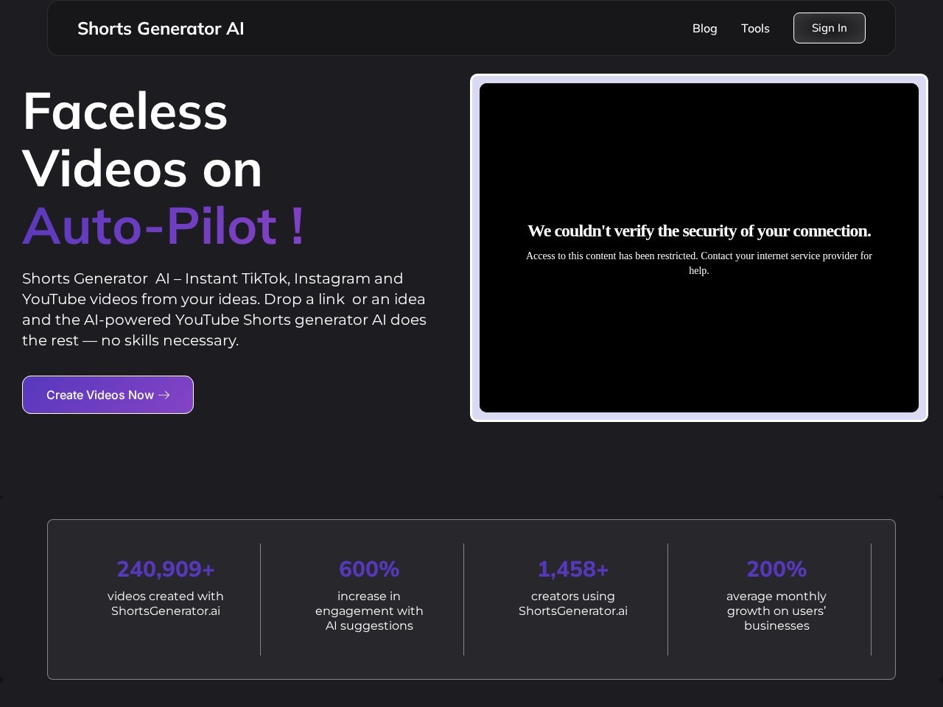Open the Tools menu item
This screenshot has height=707, width=943.
point(755,28)
